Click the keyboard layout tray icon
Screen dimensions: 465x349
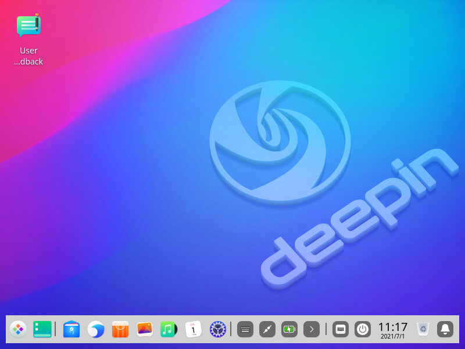tap(245, 329)
